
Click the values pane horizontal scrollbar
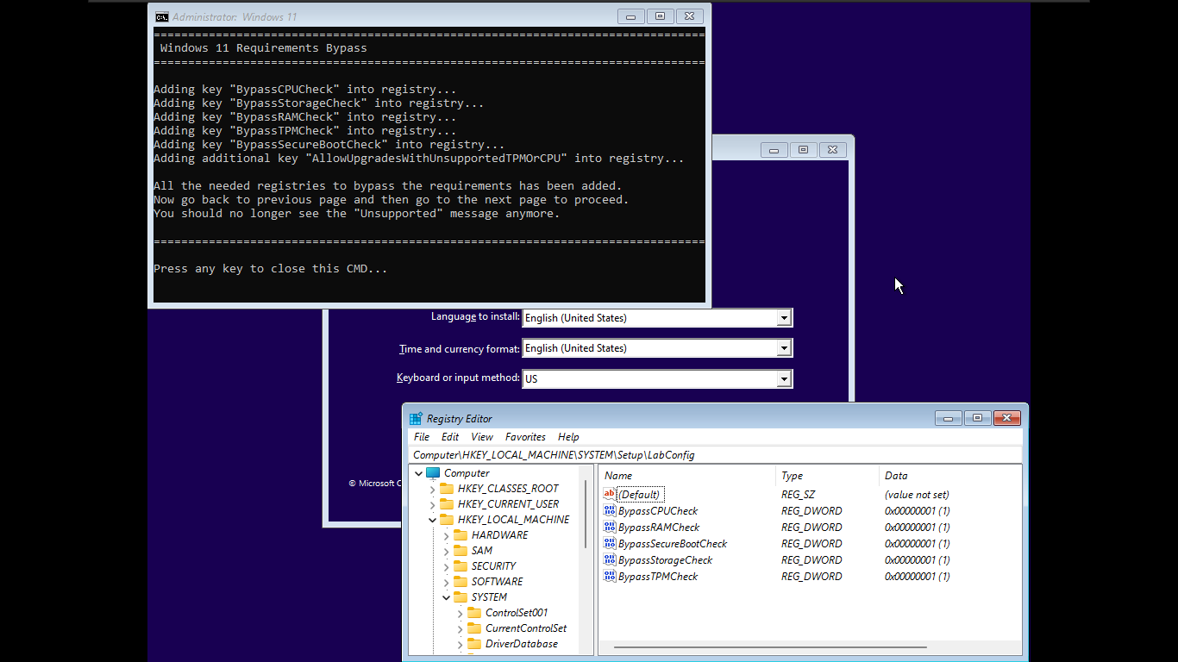[769, 646]
